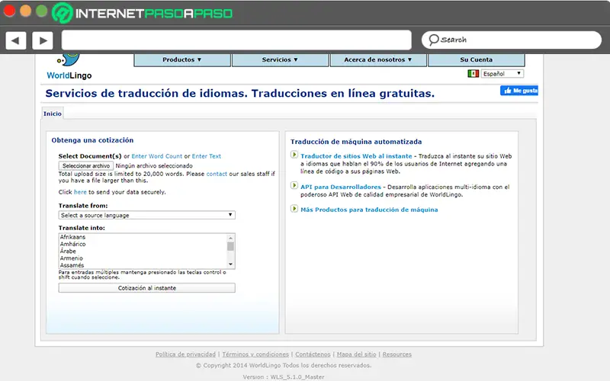Viewport: 610px width, 381px height.
Task: Open the Servicios menu
Action: pyautogui.click(x=280, y=60)
